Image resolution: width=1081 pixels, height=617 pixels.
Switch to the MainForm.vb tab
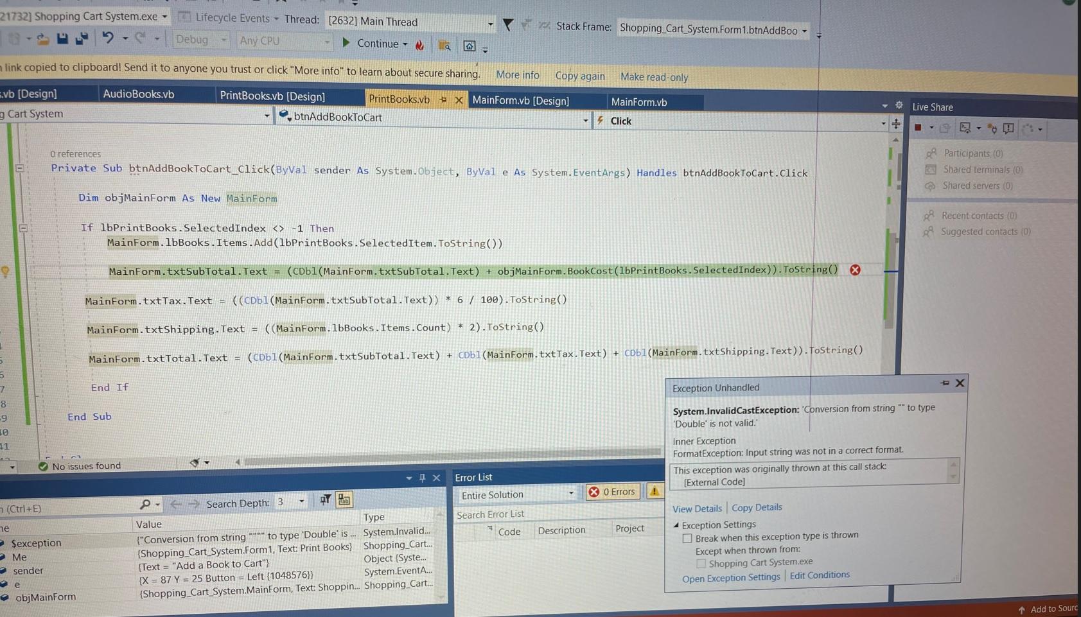point(639,102)
